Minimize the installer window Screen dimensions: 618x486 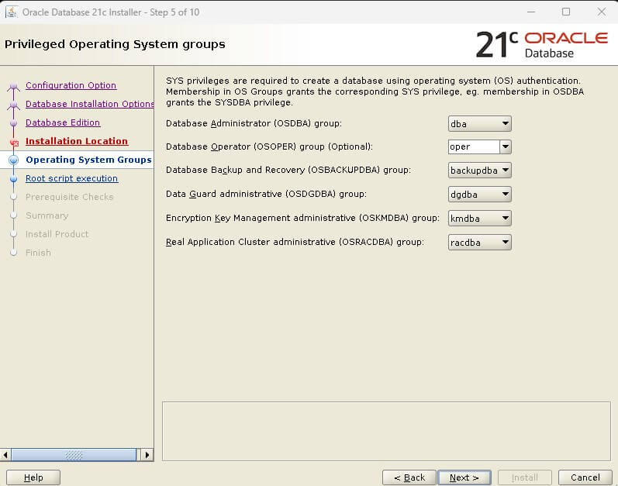(531, 12)
